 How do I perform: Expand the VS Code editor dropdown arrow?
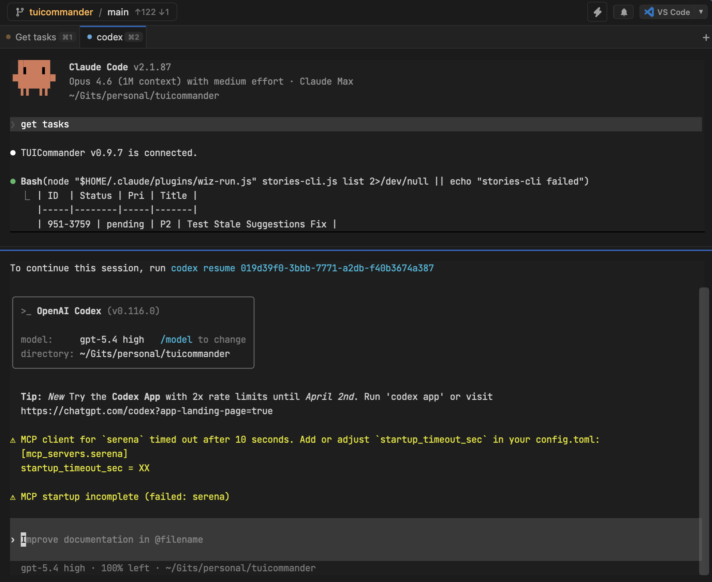pos(701,12)
